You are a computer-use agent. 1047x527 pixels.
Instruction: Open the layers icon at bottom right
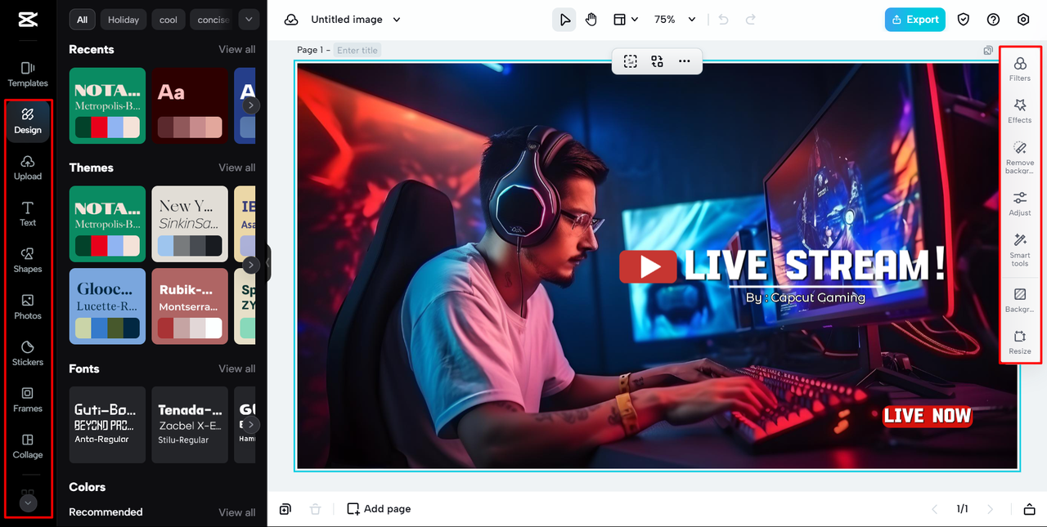tap(1029, 509)
